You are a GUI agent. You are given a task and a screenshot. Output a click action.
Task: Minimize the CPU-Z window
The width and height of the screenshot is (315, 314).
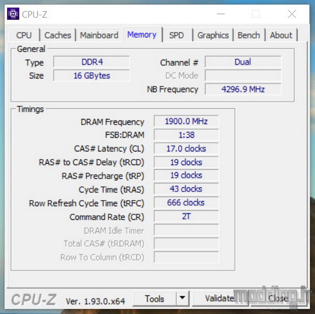pos(221,14)
